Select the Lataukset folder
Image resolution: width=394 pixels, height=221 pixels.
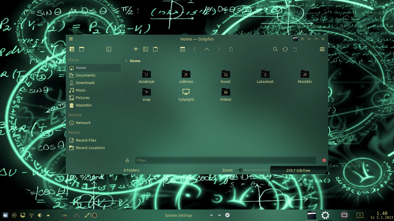click(x=265, y=77)
